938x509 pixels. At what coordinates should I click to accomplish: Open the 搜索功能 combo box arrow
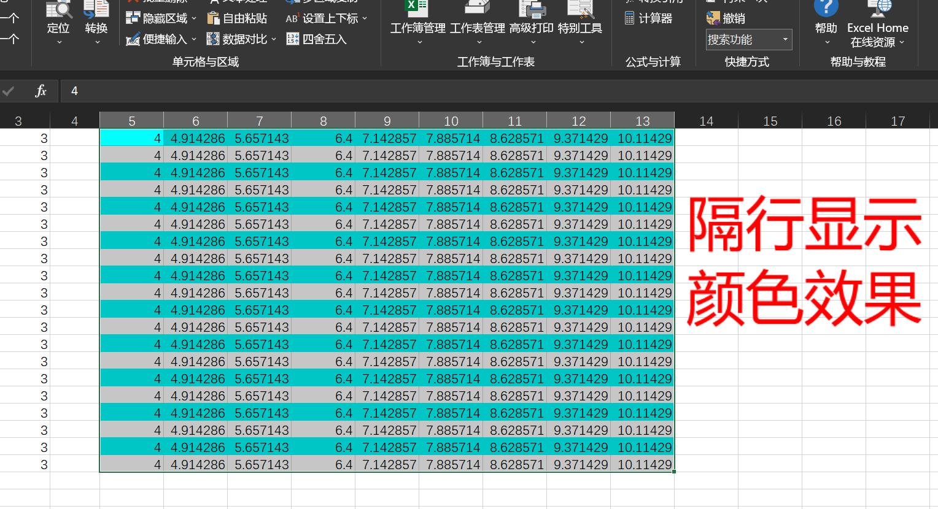tap(785, 40)
